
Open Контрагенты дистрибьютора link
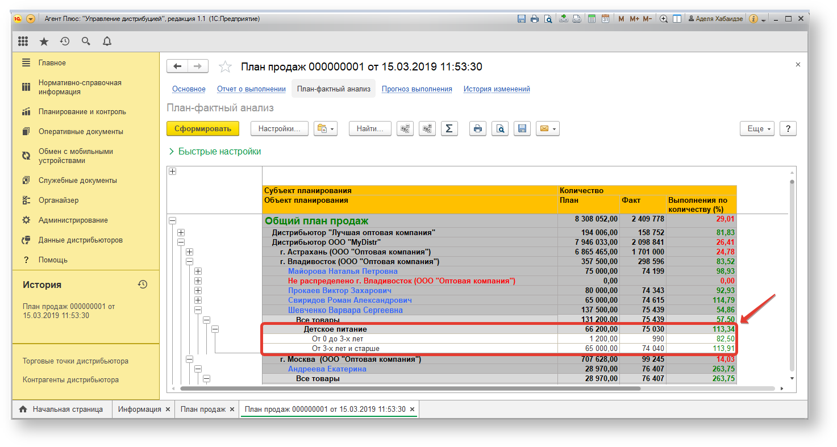tap(71, 380)
